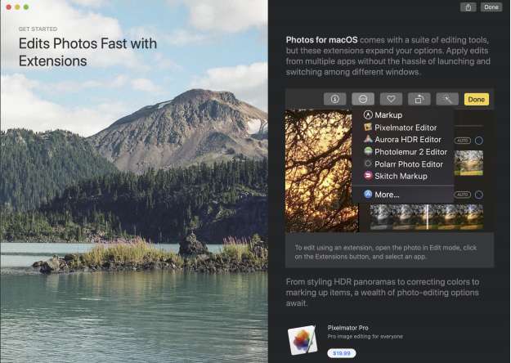This screenshot has height=363, width=511.
Task: Click the light adjustment filmstrip slider
Action: [427, 217]
